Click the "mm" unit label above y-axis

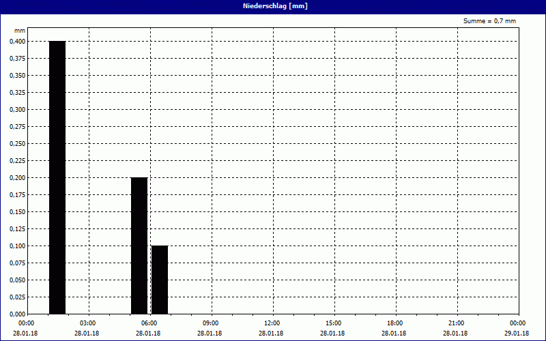(x=20, y=31)
